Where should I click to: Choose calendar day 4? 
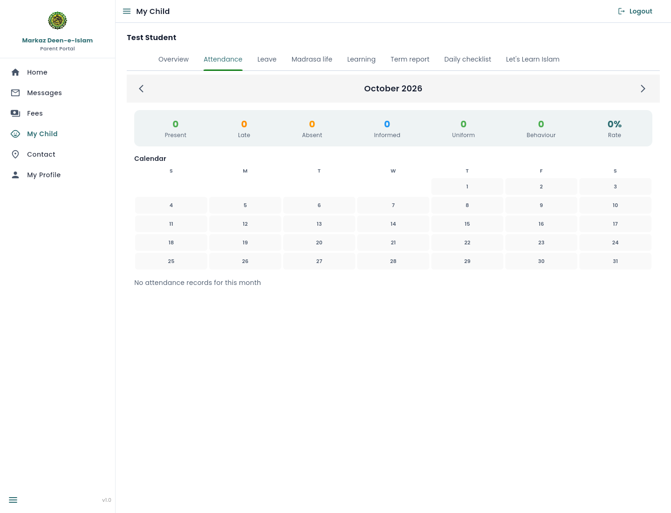click(x=171, y=205)
